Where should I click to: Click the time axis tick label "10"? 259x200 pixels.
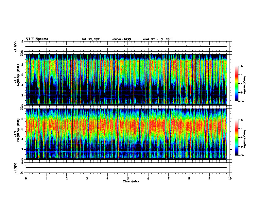pos(230,178)
